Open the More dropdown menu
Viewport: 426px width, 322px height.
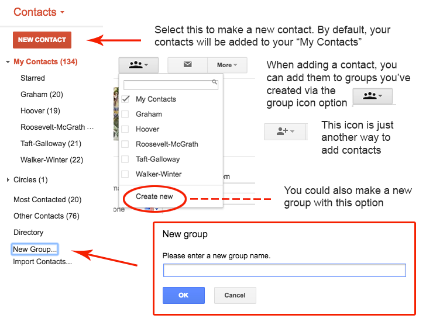coord(227,65)
